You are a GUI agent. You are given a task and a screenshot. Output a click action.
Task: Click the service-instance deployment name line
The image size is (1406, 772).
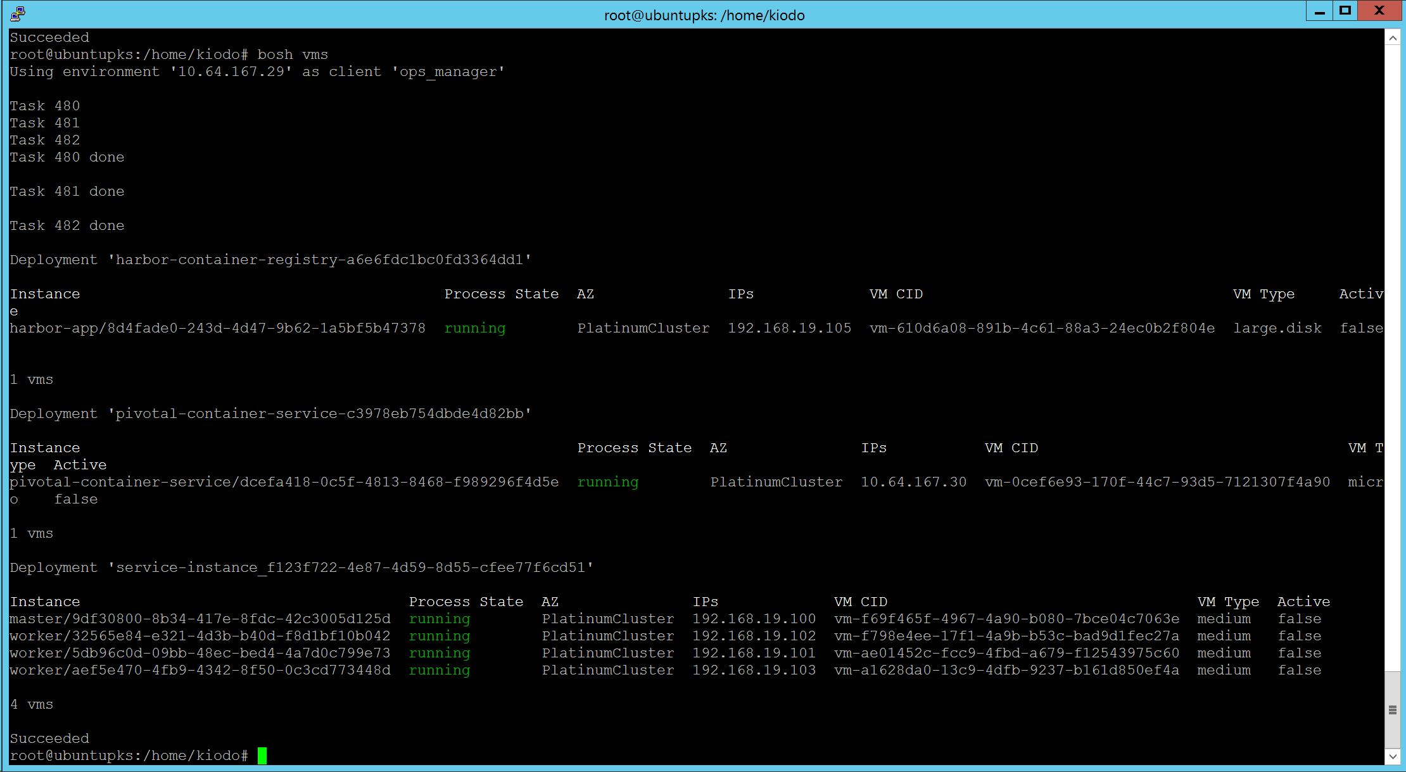pyautogui.click(x=350, y=567)
